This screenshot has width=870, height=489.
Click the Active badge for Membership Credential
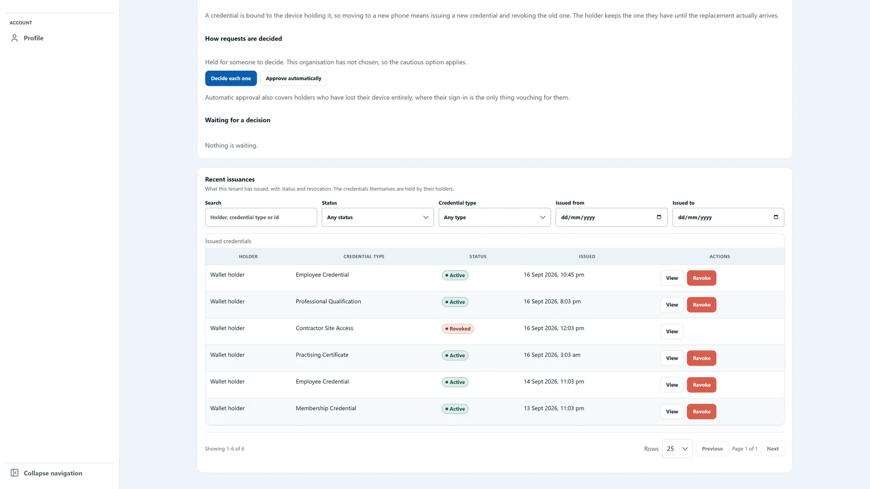455,409
